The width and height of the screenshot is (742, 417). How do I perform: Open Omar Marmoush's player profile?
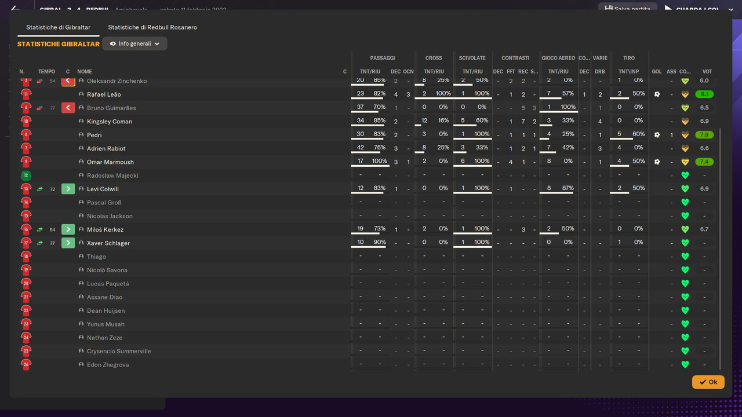(110, 162)
